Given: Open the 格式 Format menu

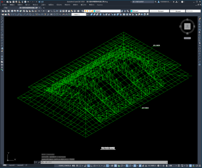Looking at the screenshot, I should [x=35, y=5].
